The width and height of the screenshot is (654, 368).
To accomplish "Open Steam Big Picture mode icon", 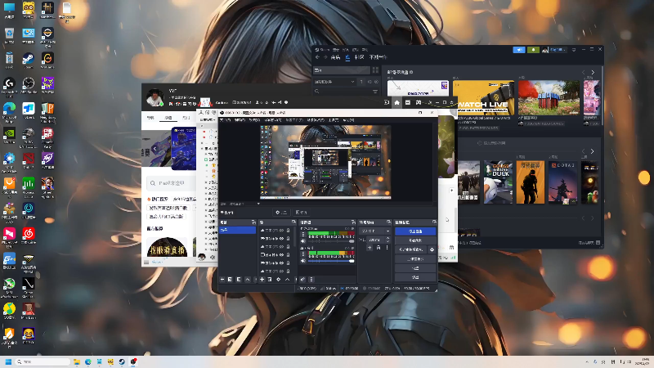I will [x=574, y=50].
